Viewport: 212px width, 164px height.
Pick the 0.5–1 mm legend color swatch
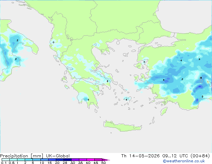point(13,160)
